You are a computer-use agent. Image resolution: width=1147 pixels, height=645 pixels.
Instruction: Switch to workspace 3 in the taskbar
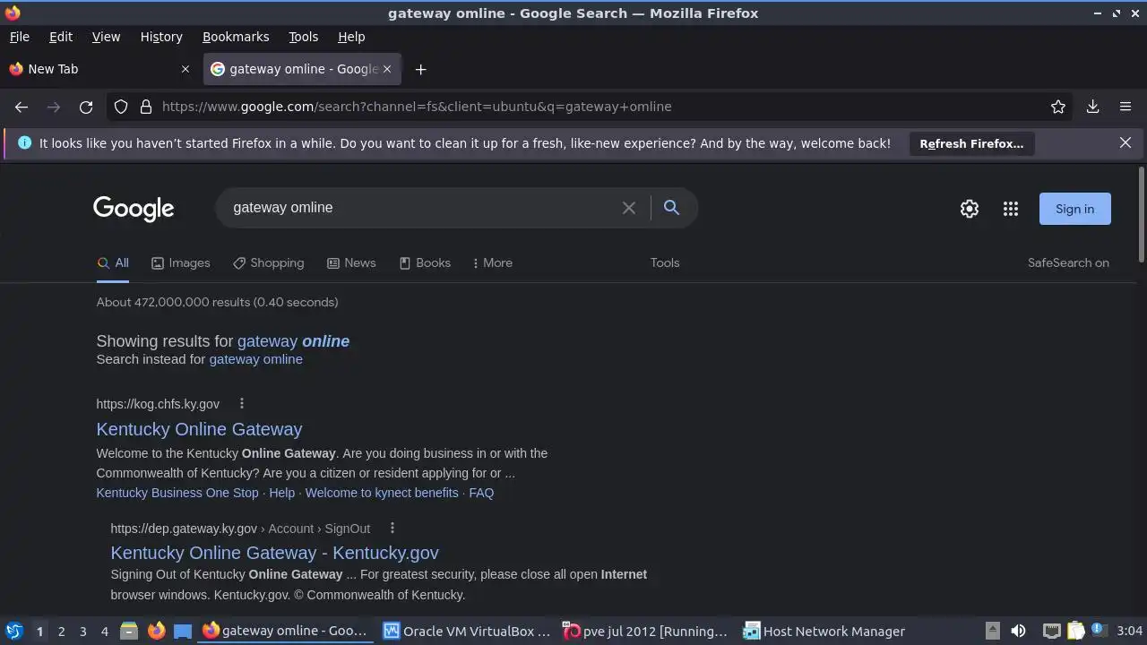82,631
